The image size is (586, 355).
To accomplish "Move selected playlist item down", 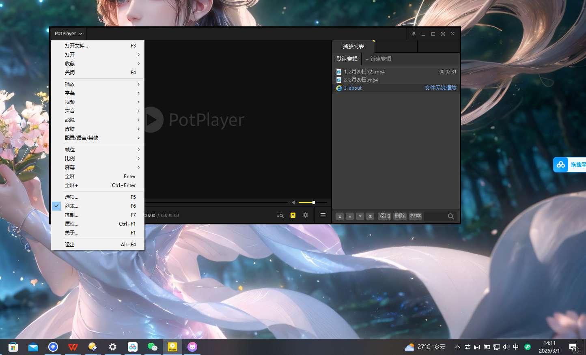I will pos(360,216).
